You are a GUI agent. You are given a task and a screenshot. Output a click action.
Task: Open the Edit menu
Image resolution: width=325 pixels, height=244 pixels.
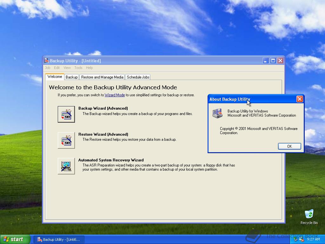point(57,68)
